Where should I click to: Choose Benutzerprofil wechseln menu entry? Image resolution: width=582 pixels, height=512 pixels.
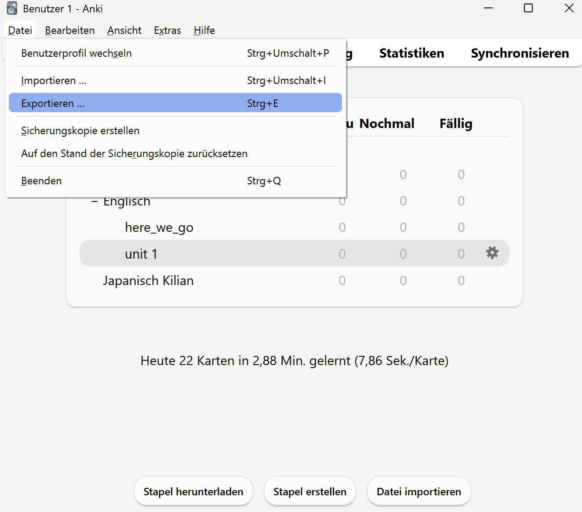tap(175, 53)
